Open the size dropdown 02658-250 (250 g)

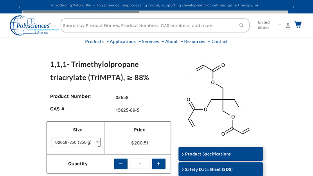76,142
